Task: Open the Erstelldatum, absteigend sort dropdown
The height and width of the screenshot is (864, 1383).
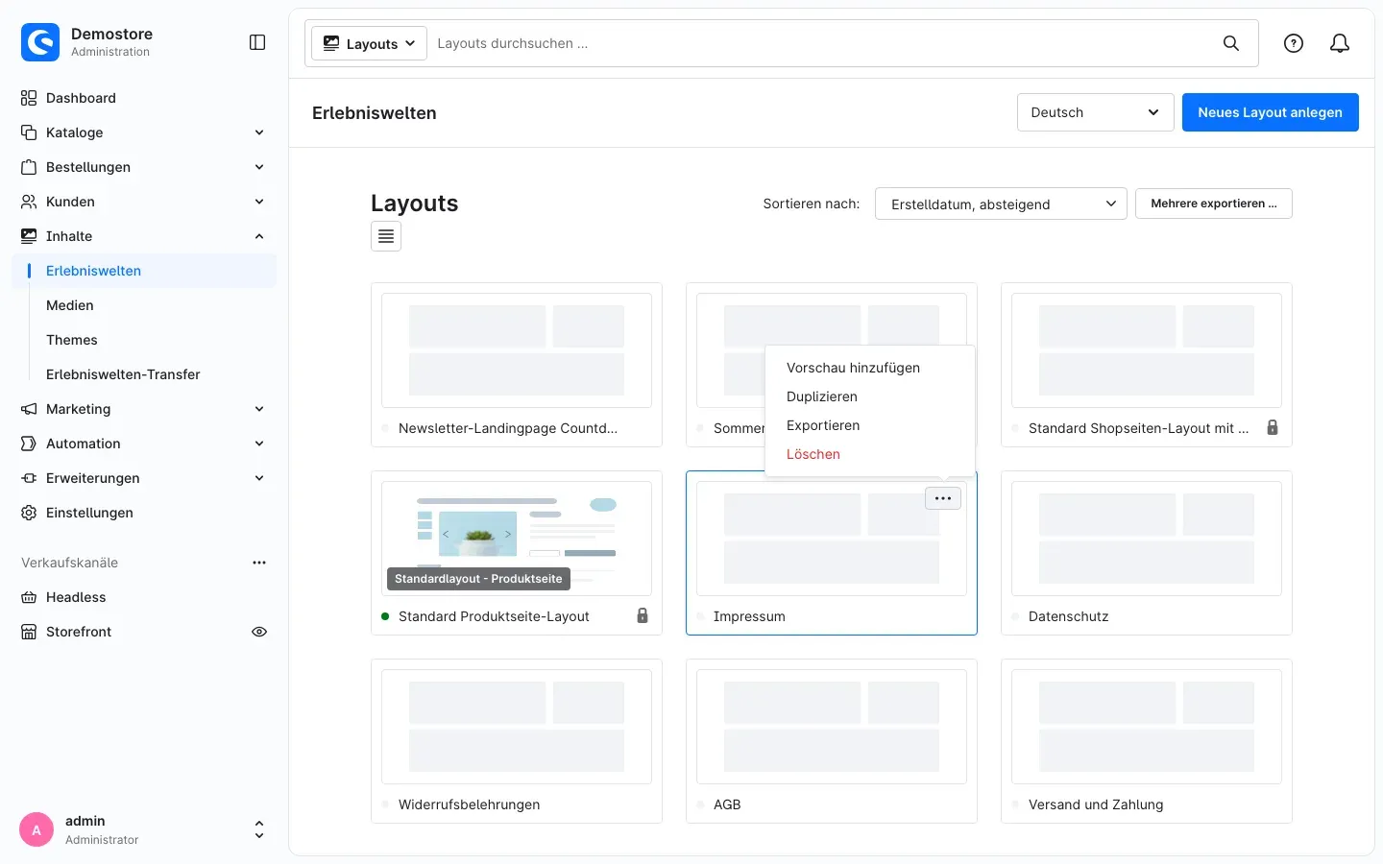Action: coord(1001,204)
